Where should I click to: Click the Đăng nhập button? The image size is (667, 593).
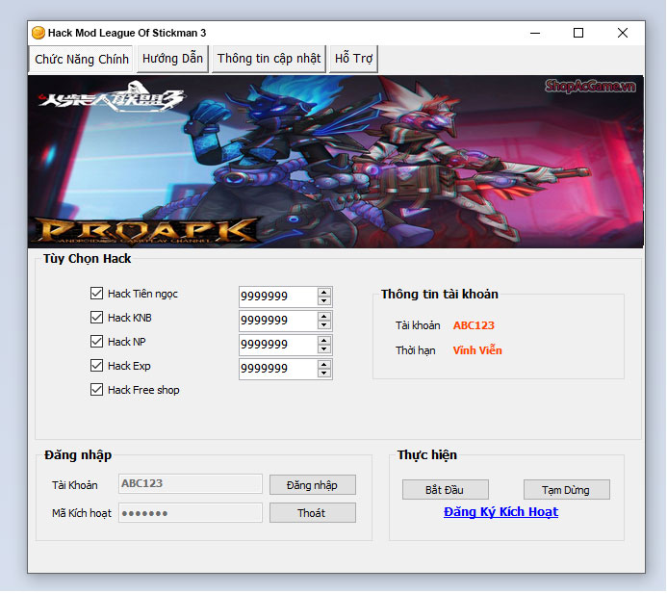312,485
